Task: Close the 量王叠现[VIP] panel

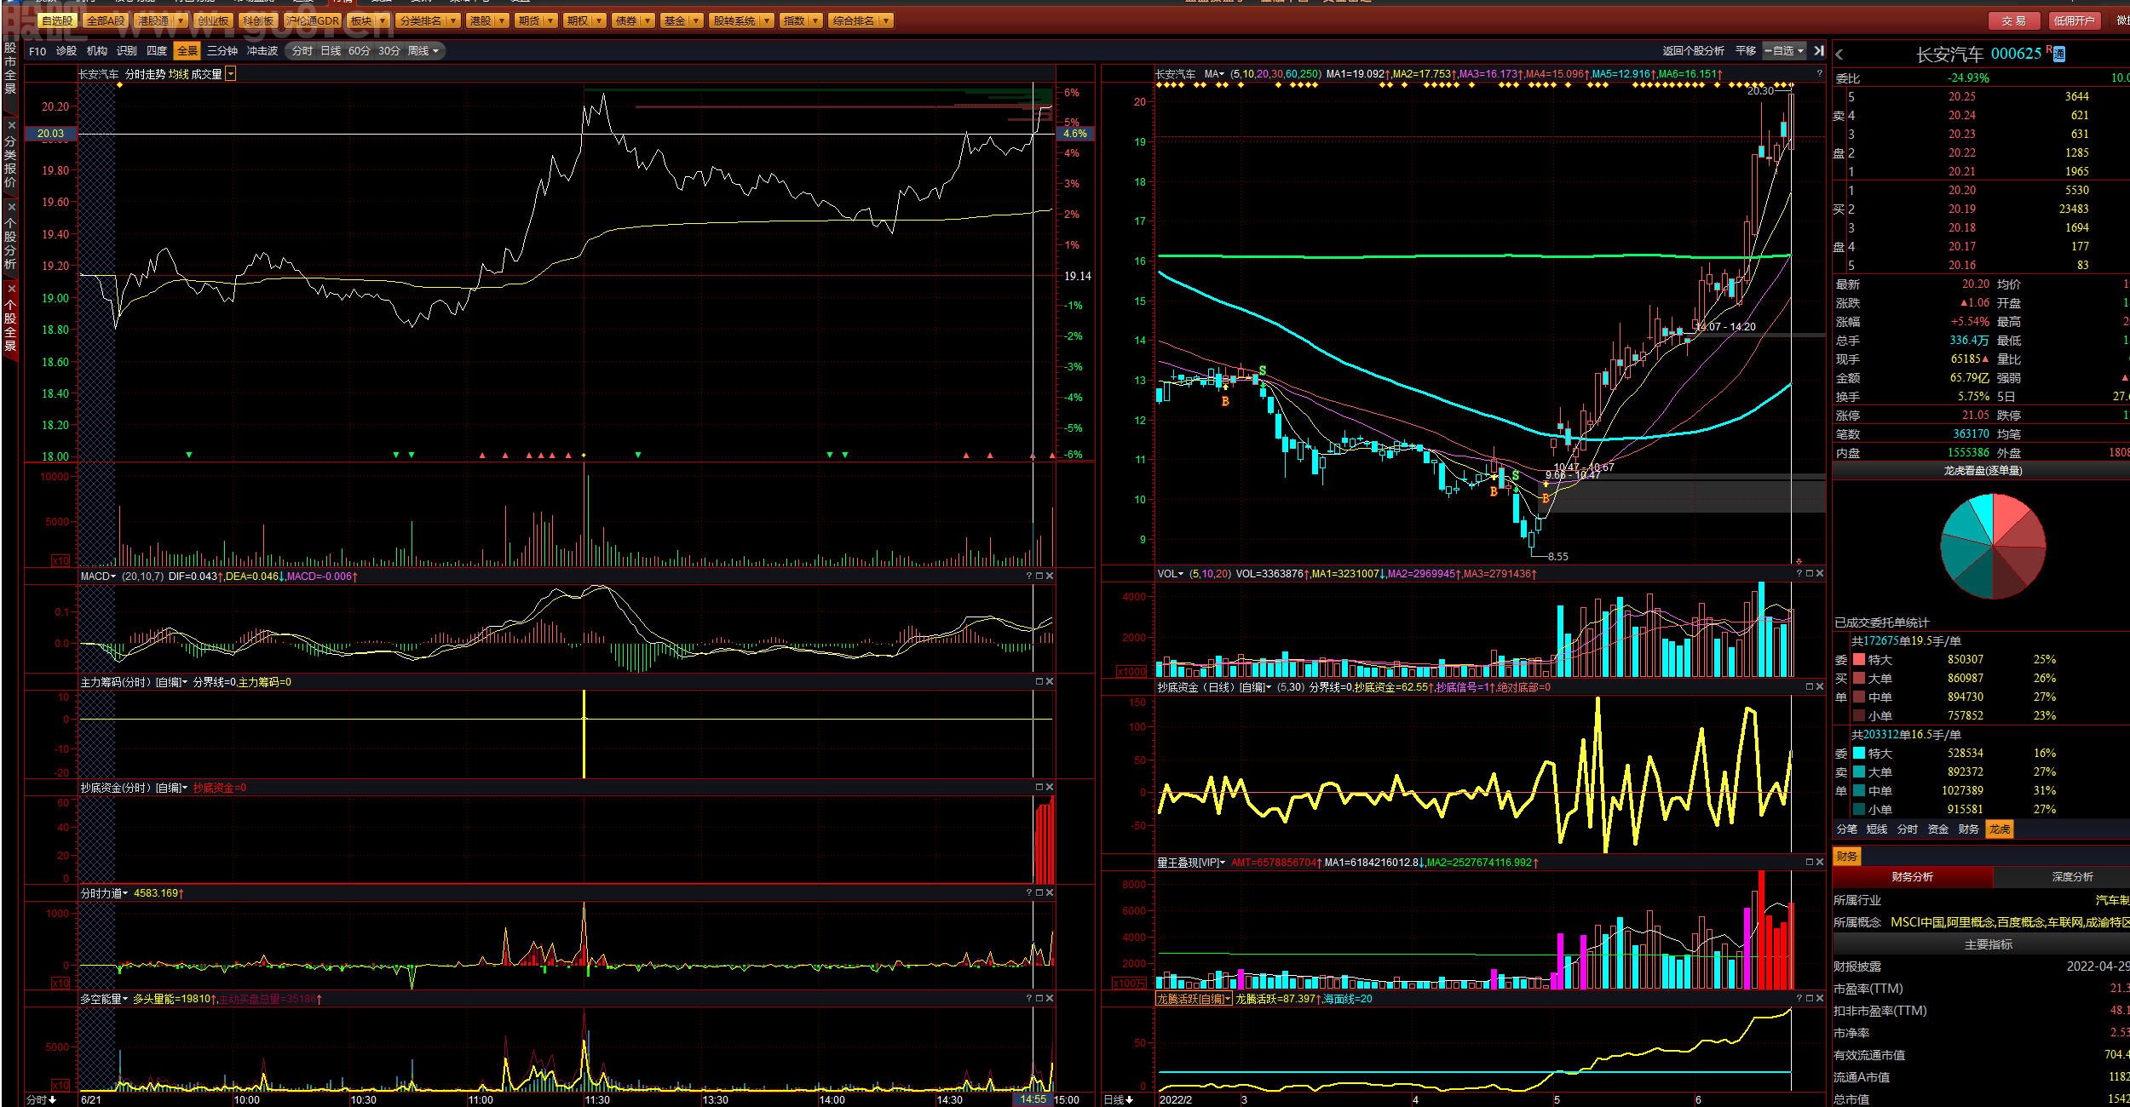Action: coord(1820,863)
